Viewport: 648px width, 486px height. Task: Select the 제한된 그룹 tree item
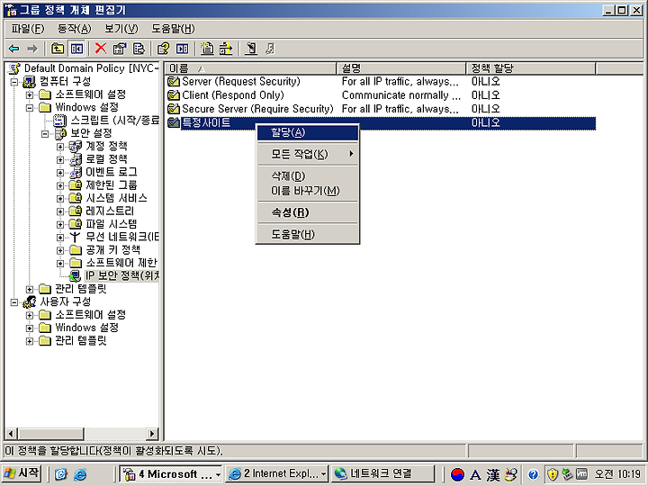tap(112, 185)
